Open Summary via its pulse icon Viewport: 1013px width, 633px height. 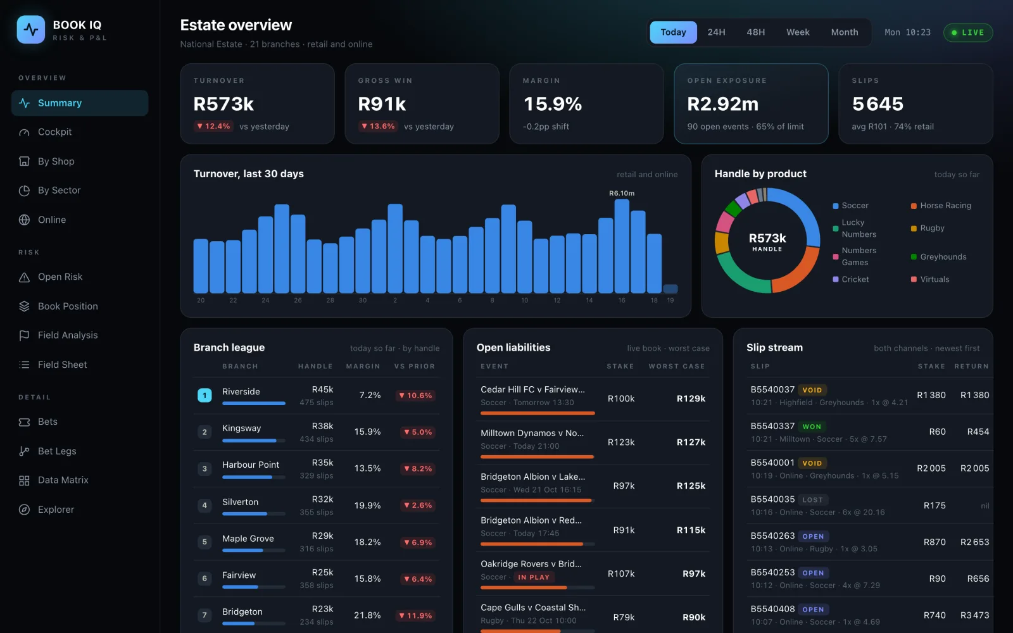click(24, 103)
